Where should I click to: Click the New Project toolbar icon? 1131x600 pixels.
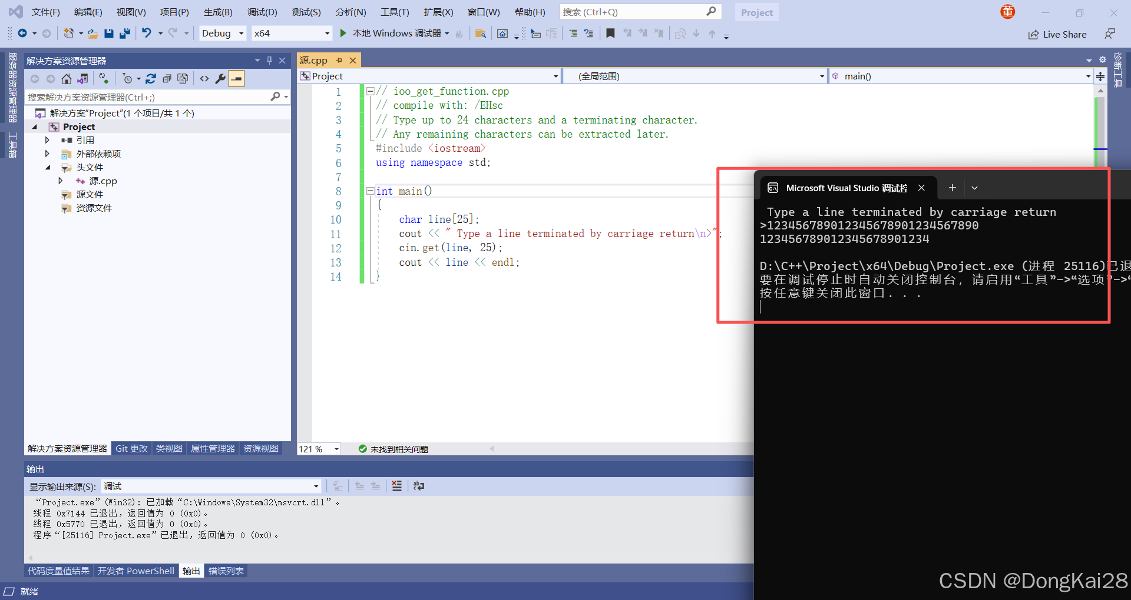pyautogui.click(x=68, y=34)
